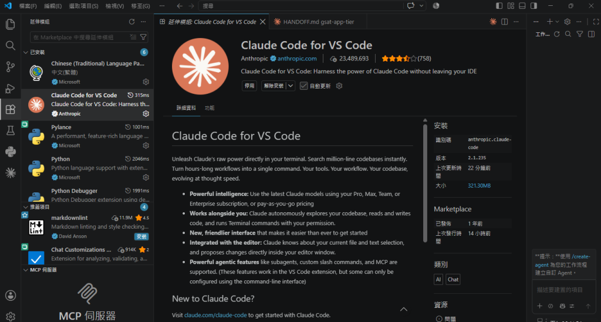Viewport: 601px width, 322px height.
Task: Collapse details with the chevron up arrow
Action: [404, 309]
